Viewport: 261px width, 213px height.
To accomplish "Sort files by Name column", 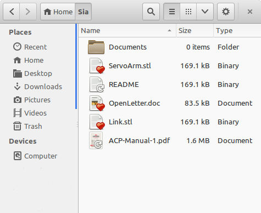I will pyautogui.click(x=127, y=31).
